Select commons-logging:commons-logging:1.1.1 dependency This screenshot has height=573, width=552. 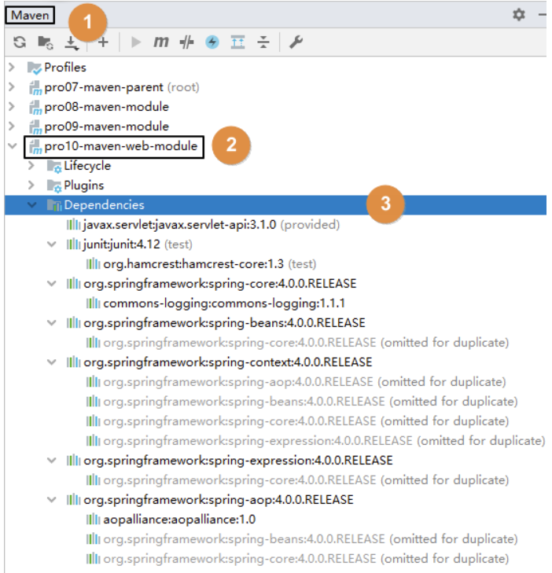224,303
